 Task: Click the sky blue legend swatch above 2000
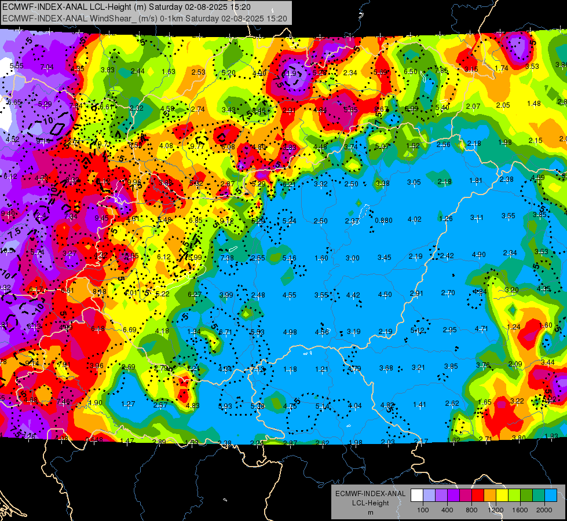pyautogui.click(x=551, y=496)
